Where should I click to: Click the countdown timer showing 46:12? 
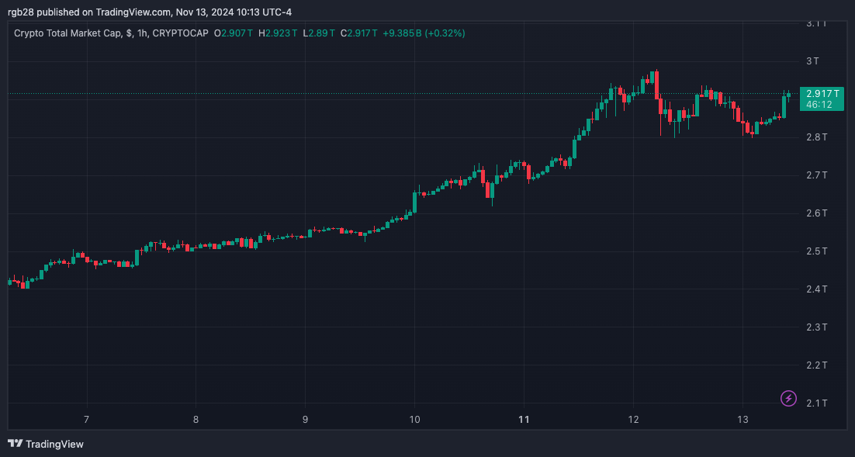820,105
